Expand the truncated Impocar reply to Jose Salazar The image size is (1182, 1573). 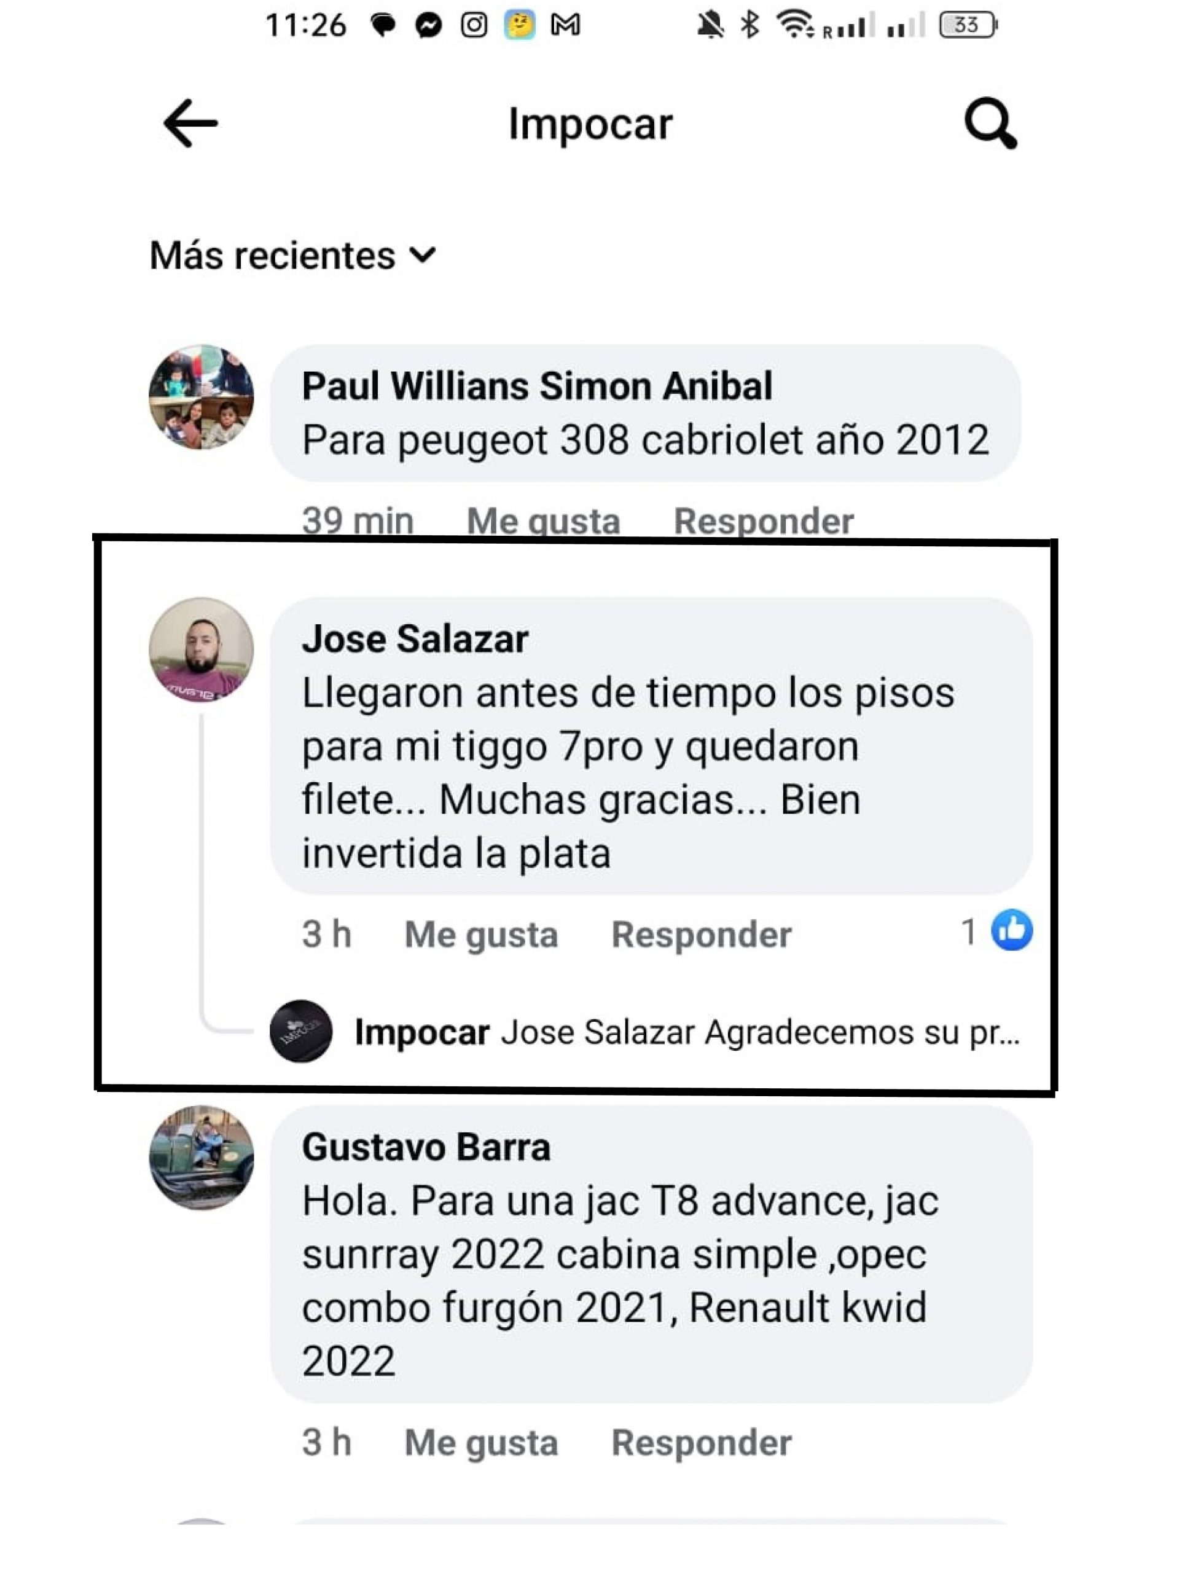pos(687,1032)
